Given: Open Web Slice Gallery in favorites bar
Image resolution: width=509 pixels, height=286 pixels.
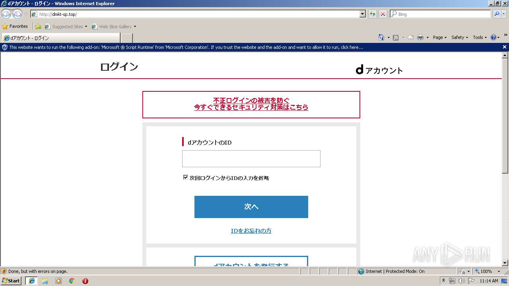Looking at the screenshot, I should tap(114, 27).
